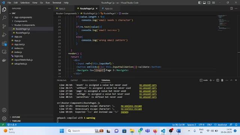
Task: Open the Extensions view
Action: coord(4,43)
